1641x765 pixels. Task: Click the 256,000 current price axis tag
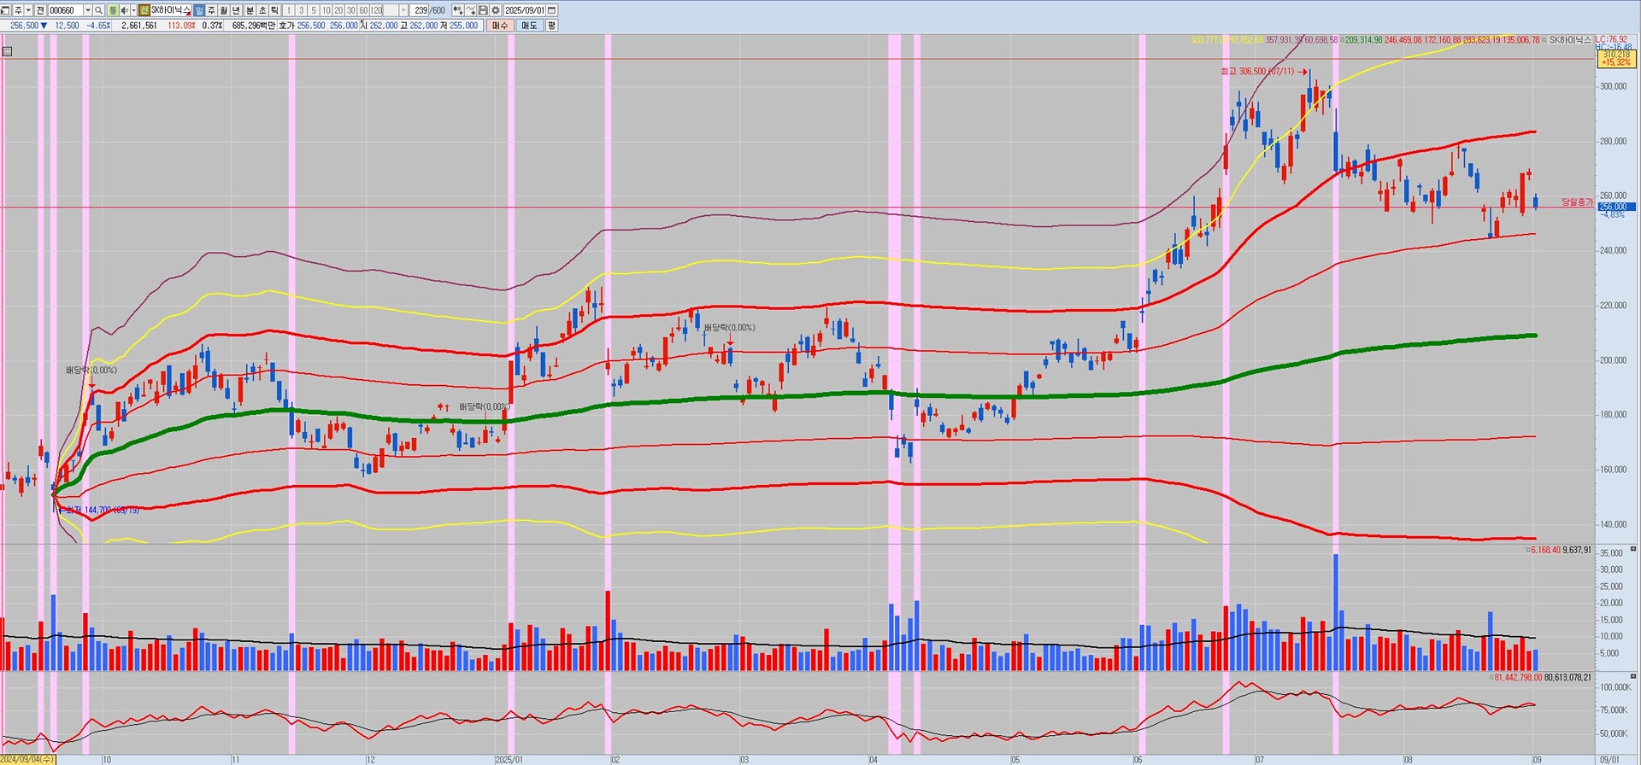1617,207
